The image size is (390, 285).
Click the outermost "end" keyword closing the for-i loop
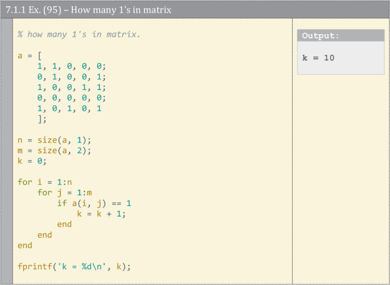(25, 245)
